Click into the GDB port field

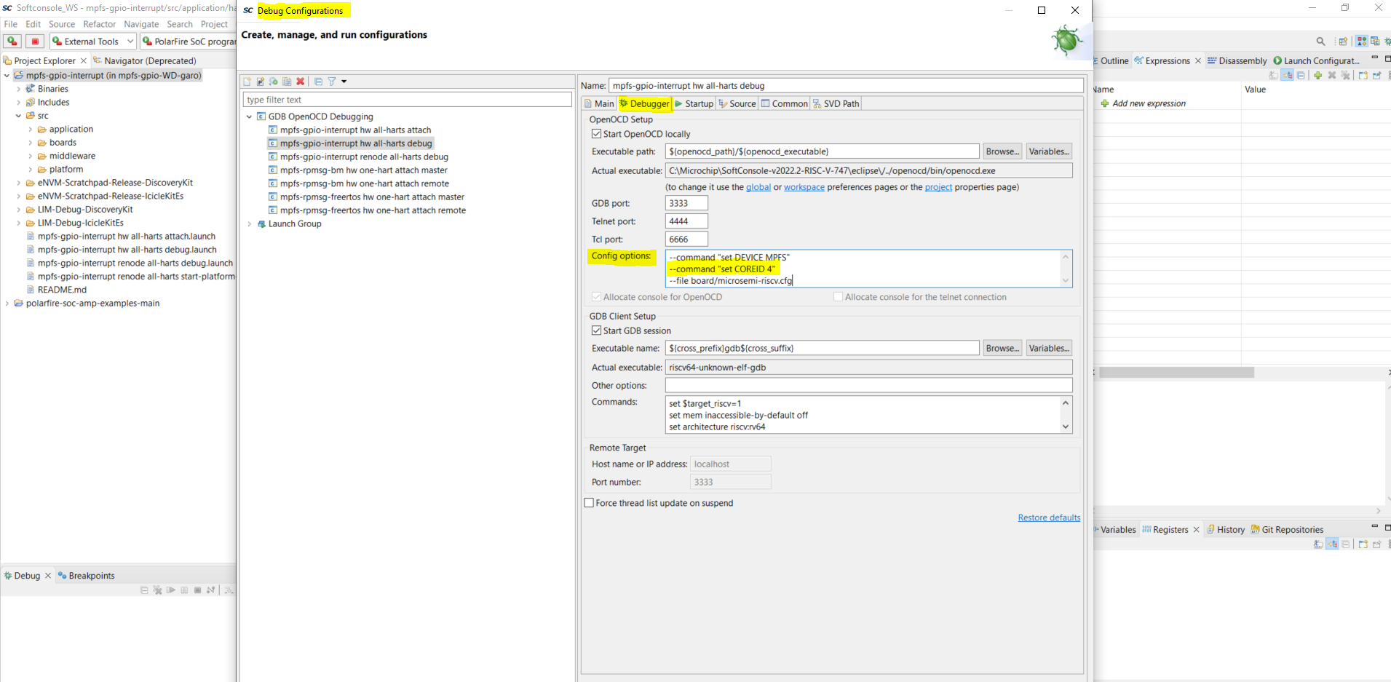point(686,203)
